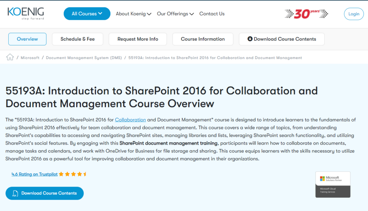The image size is (368, 211).
Task: Open Document Management System (DMS) breadcrumb
Action: pyautogui.click(x=84, y=58)
